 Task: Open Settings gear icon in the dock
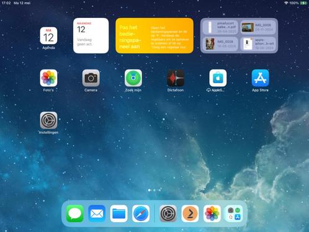point(168,213)
